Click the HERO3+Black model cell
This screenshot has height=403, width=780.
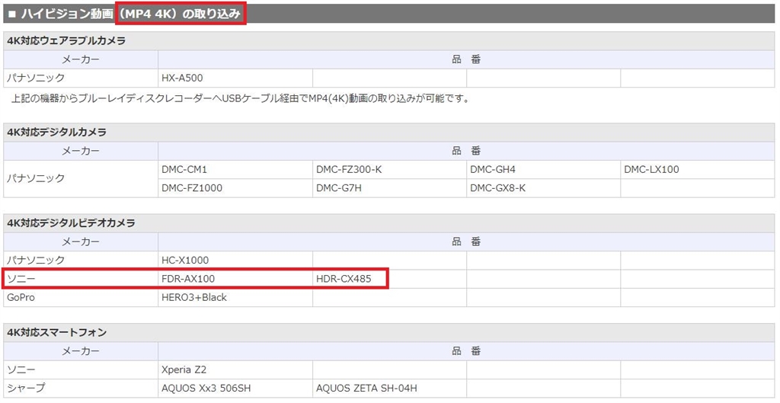235,298
